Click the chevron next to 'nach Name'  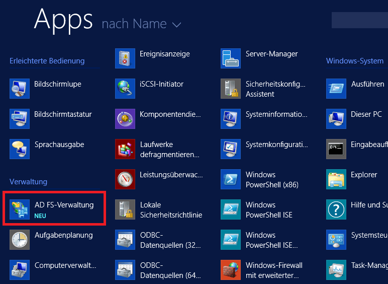pyautogui.click(x=176, y=25)
